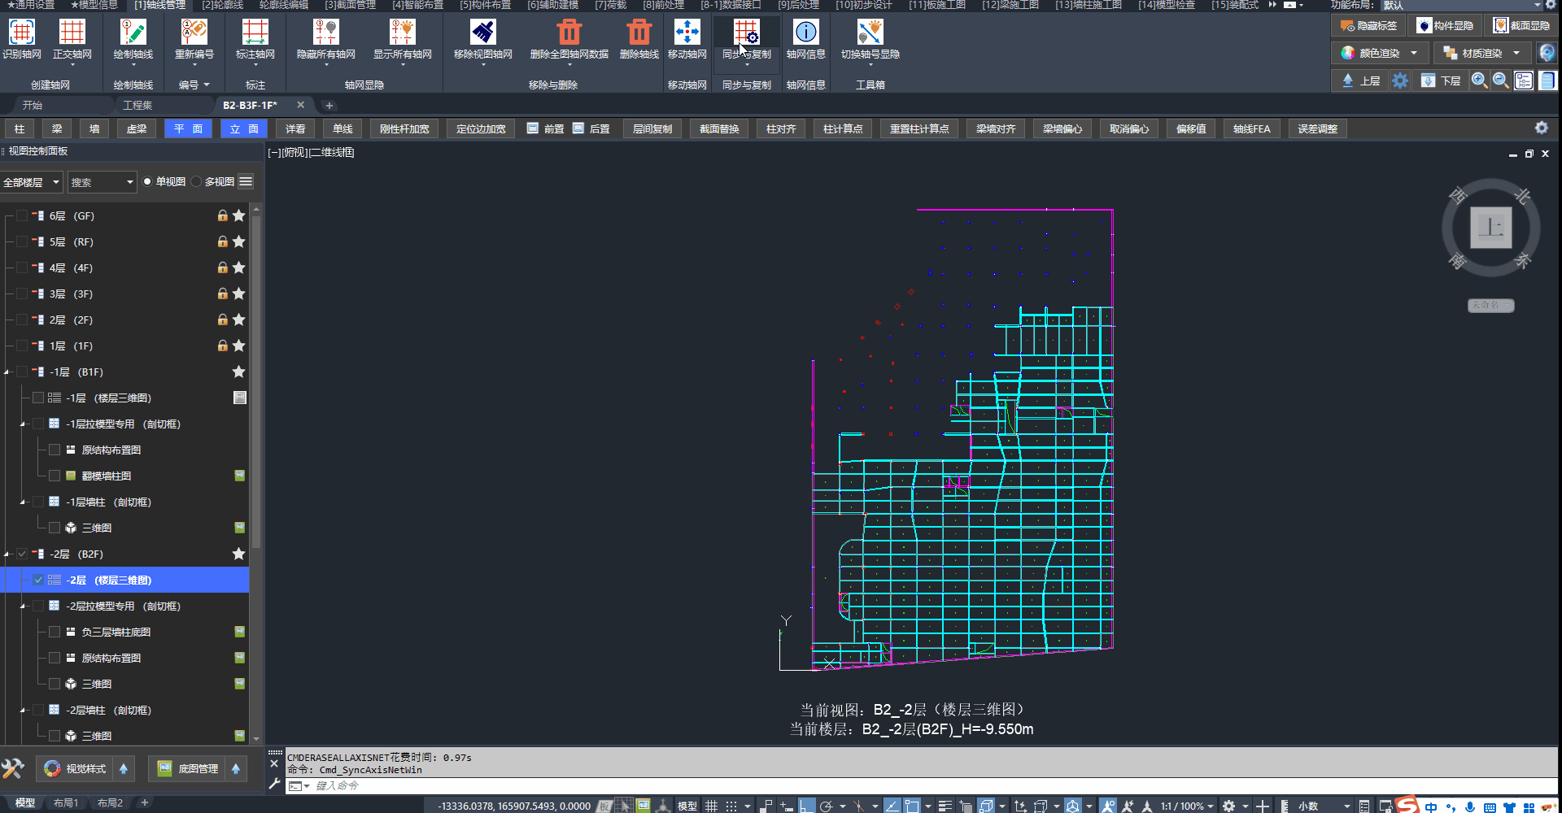This screenshot has width=1562, height=813.
Task: Click the 绘制轴线 draw axis tool
Action: (133, 33)
